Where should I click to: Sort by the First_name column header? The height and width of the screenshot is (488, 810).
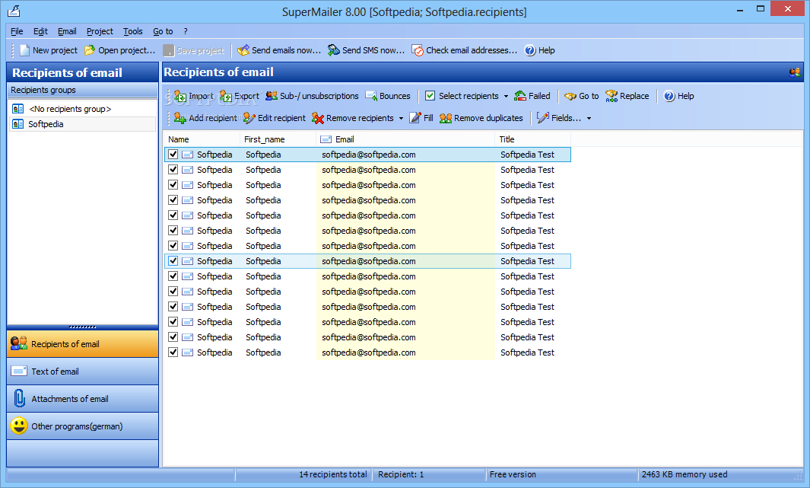click(278, 139)
